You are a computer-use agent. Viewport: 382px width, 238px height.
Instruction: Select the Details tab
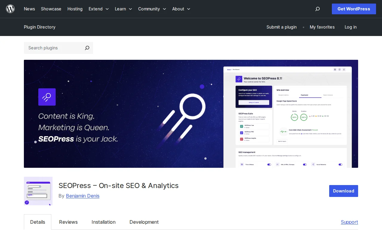click(38, 222)
